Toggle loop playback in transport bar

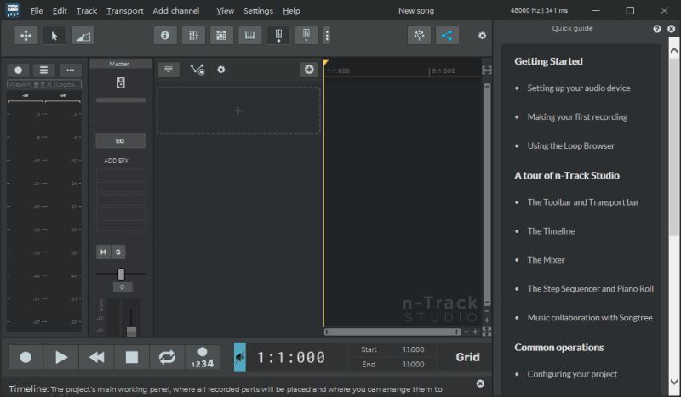tap(167, 357)
